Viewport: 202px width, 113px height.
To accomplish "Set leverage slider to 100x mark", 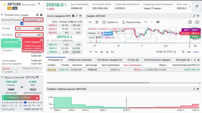I will coord(39,103).
